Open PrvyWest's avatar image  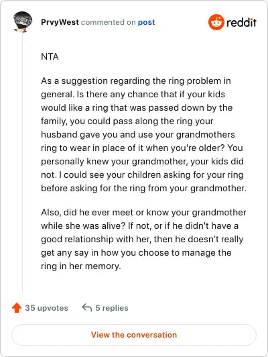coord(23,21)
